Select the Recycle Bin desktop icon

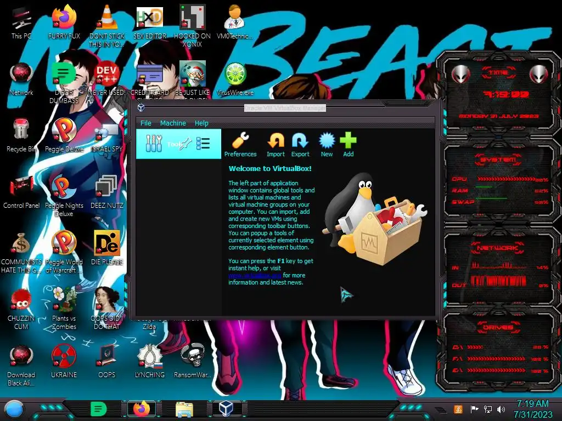pos(21,135)
